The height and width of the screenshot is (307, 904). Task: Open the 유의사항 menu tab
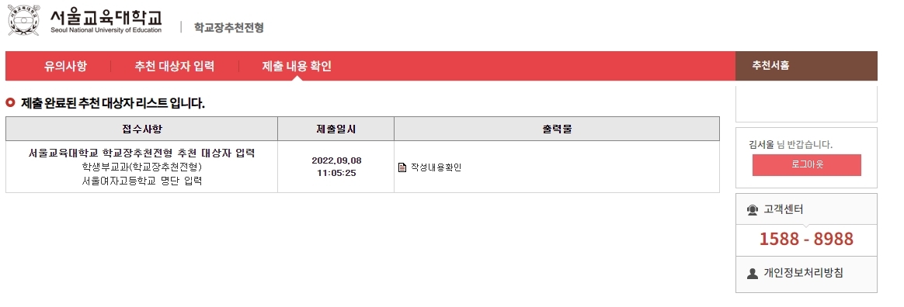click(x=65, y=66)
